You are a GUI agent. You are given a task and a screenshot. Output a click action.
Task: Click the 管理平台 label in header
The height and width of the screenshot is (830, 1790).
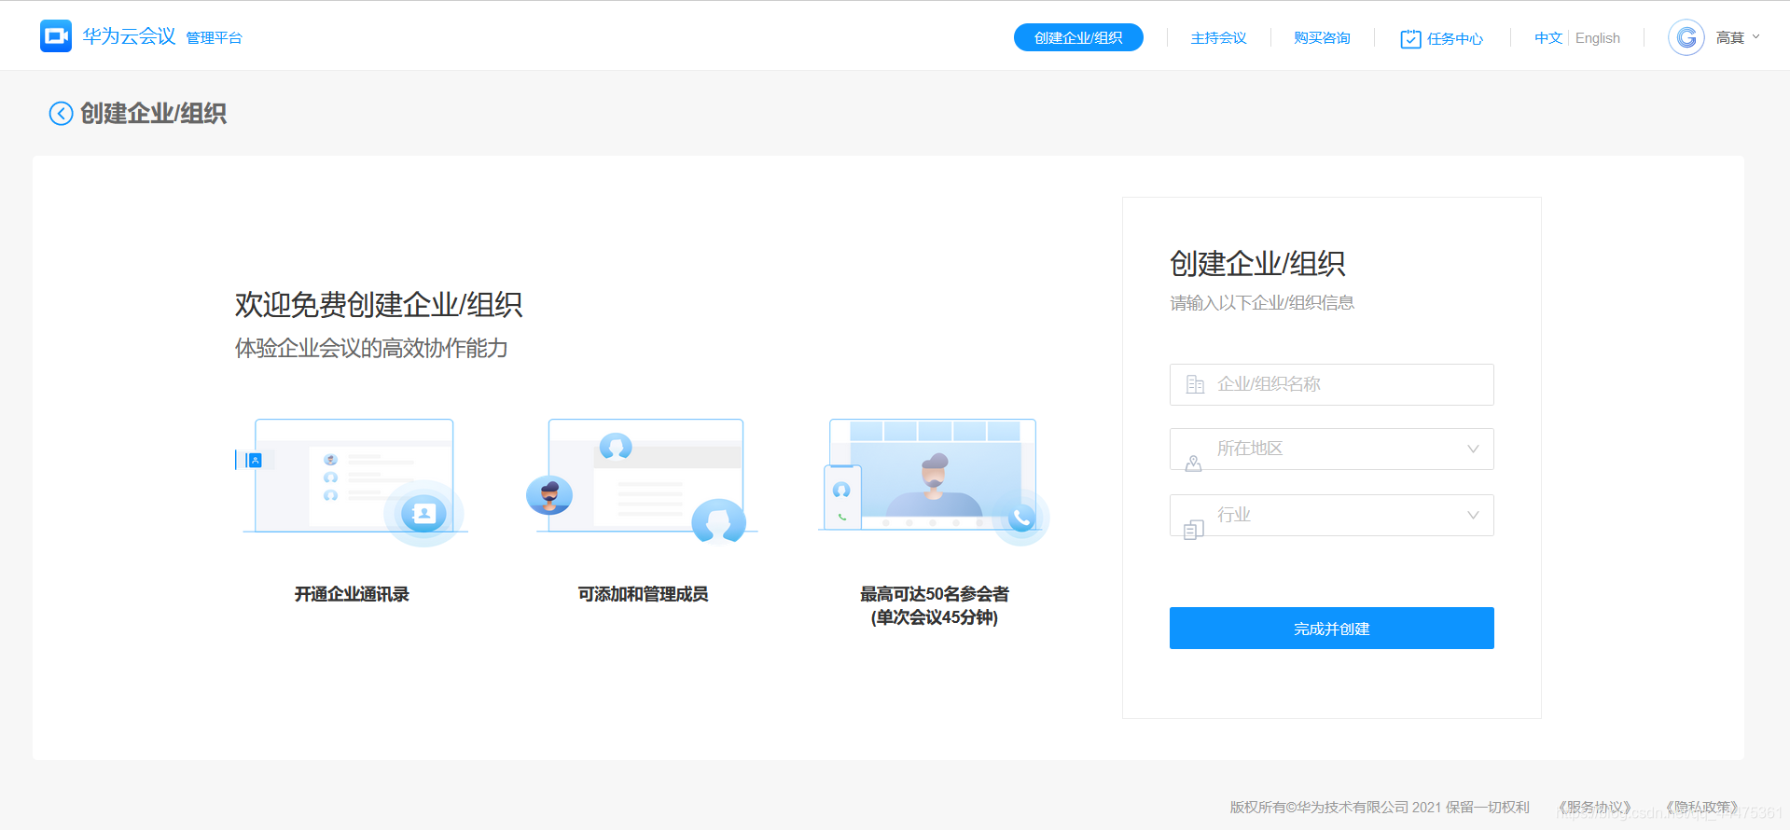[214, 38]
